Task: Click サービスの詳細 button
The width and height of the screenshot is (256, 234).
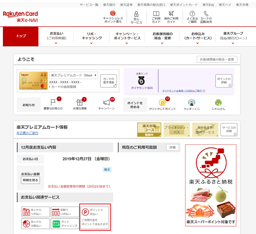Action: click(x=229, y=130)
